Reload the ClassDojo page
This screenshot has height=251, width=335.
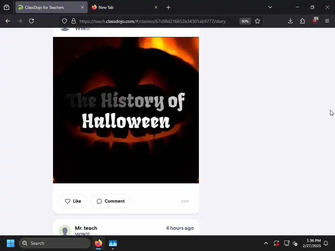[x=31, y=21]
